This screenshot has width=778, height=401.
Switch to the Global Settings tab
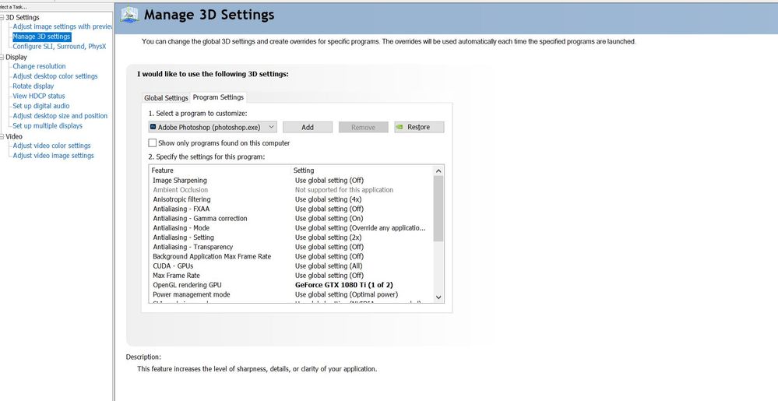click(166, 98)
